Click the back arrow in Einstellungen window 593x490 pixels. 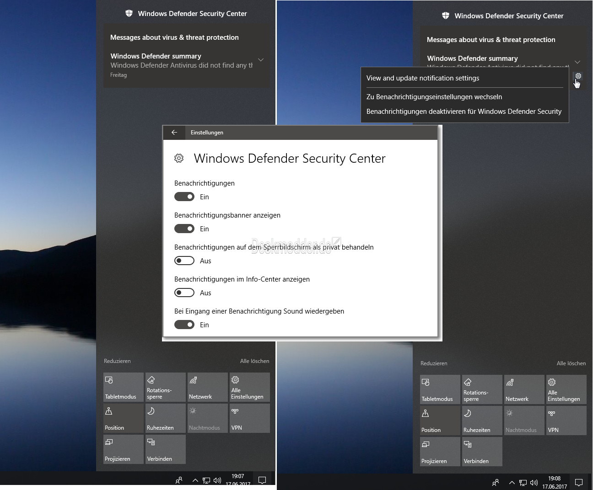click(174, 132)
